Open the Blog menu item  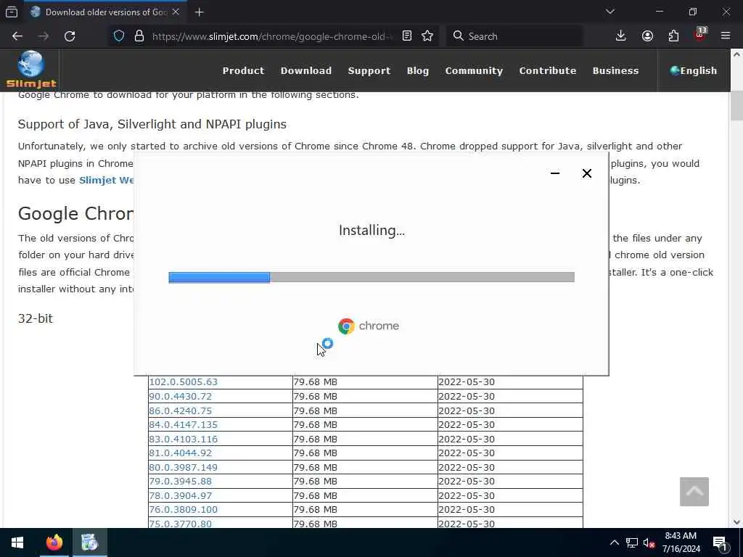pyautogui.click(x=418, y=70)
